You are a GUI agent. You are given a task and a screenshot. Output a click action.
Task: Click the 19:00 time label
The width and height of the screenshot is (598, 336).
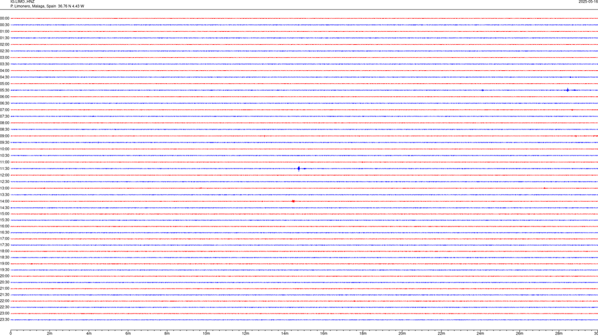pos(4,264)
